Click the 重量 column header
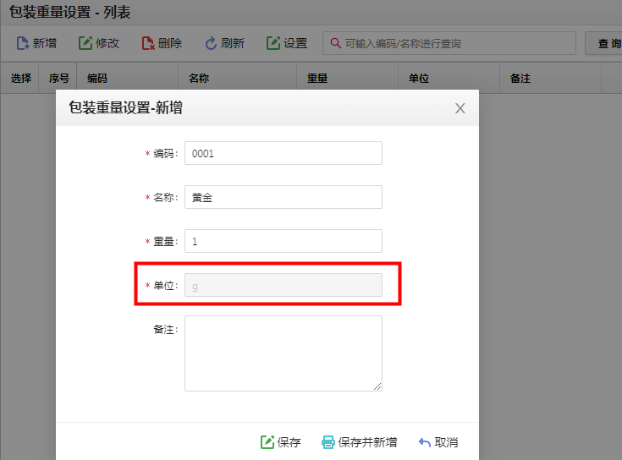The width and height of the screenshot is (622, 460). [x=317, y=78]
